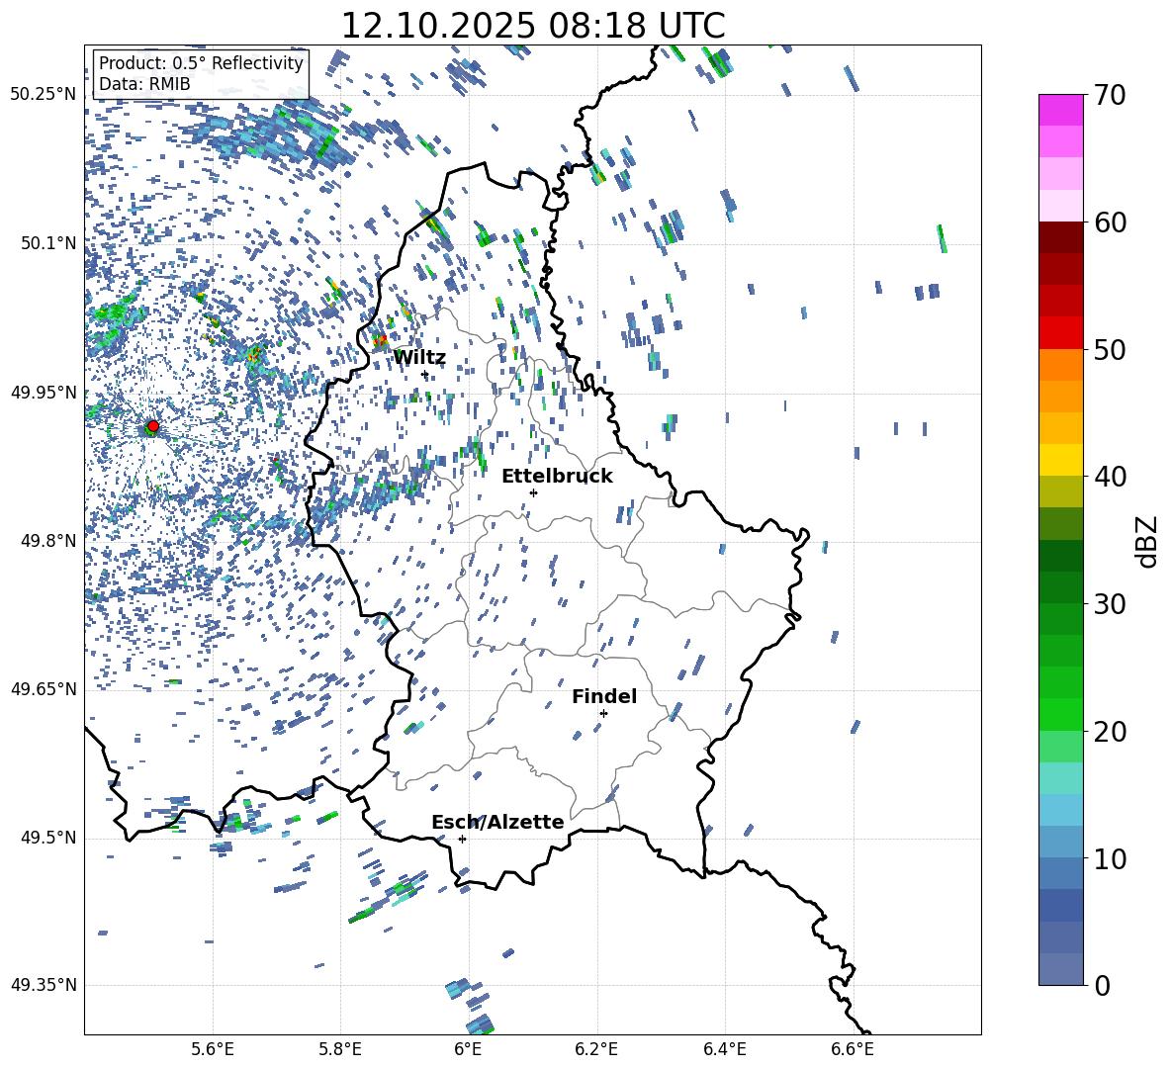Viewport: 1171px width, 1069px height.
Task: Click the 6°E longitude label
Action: click(468, 1049)
